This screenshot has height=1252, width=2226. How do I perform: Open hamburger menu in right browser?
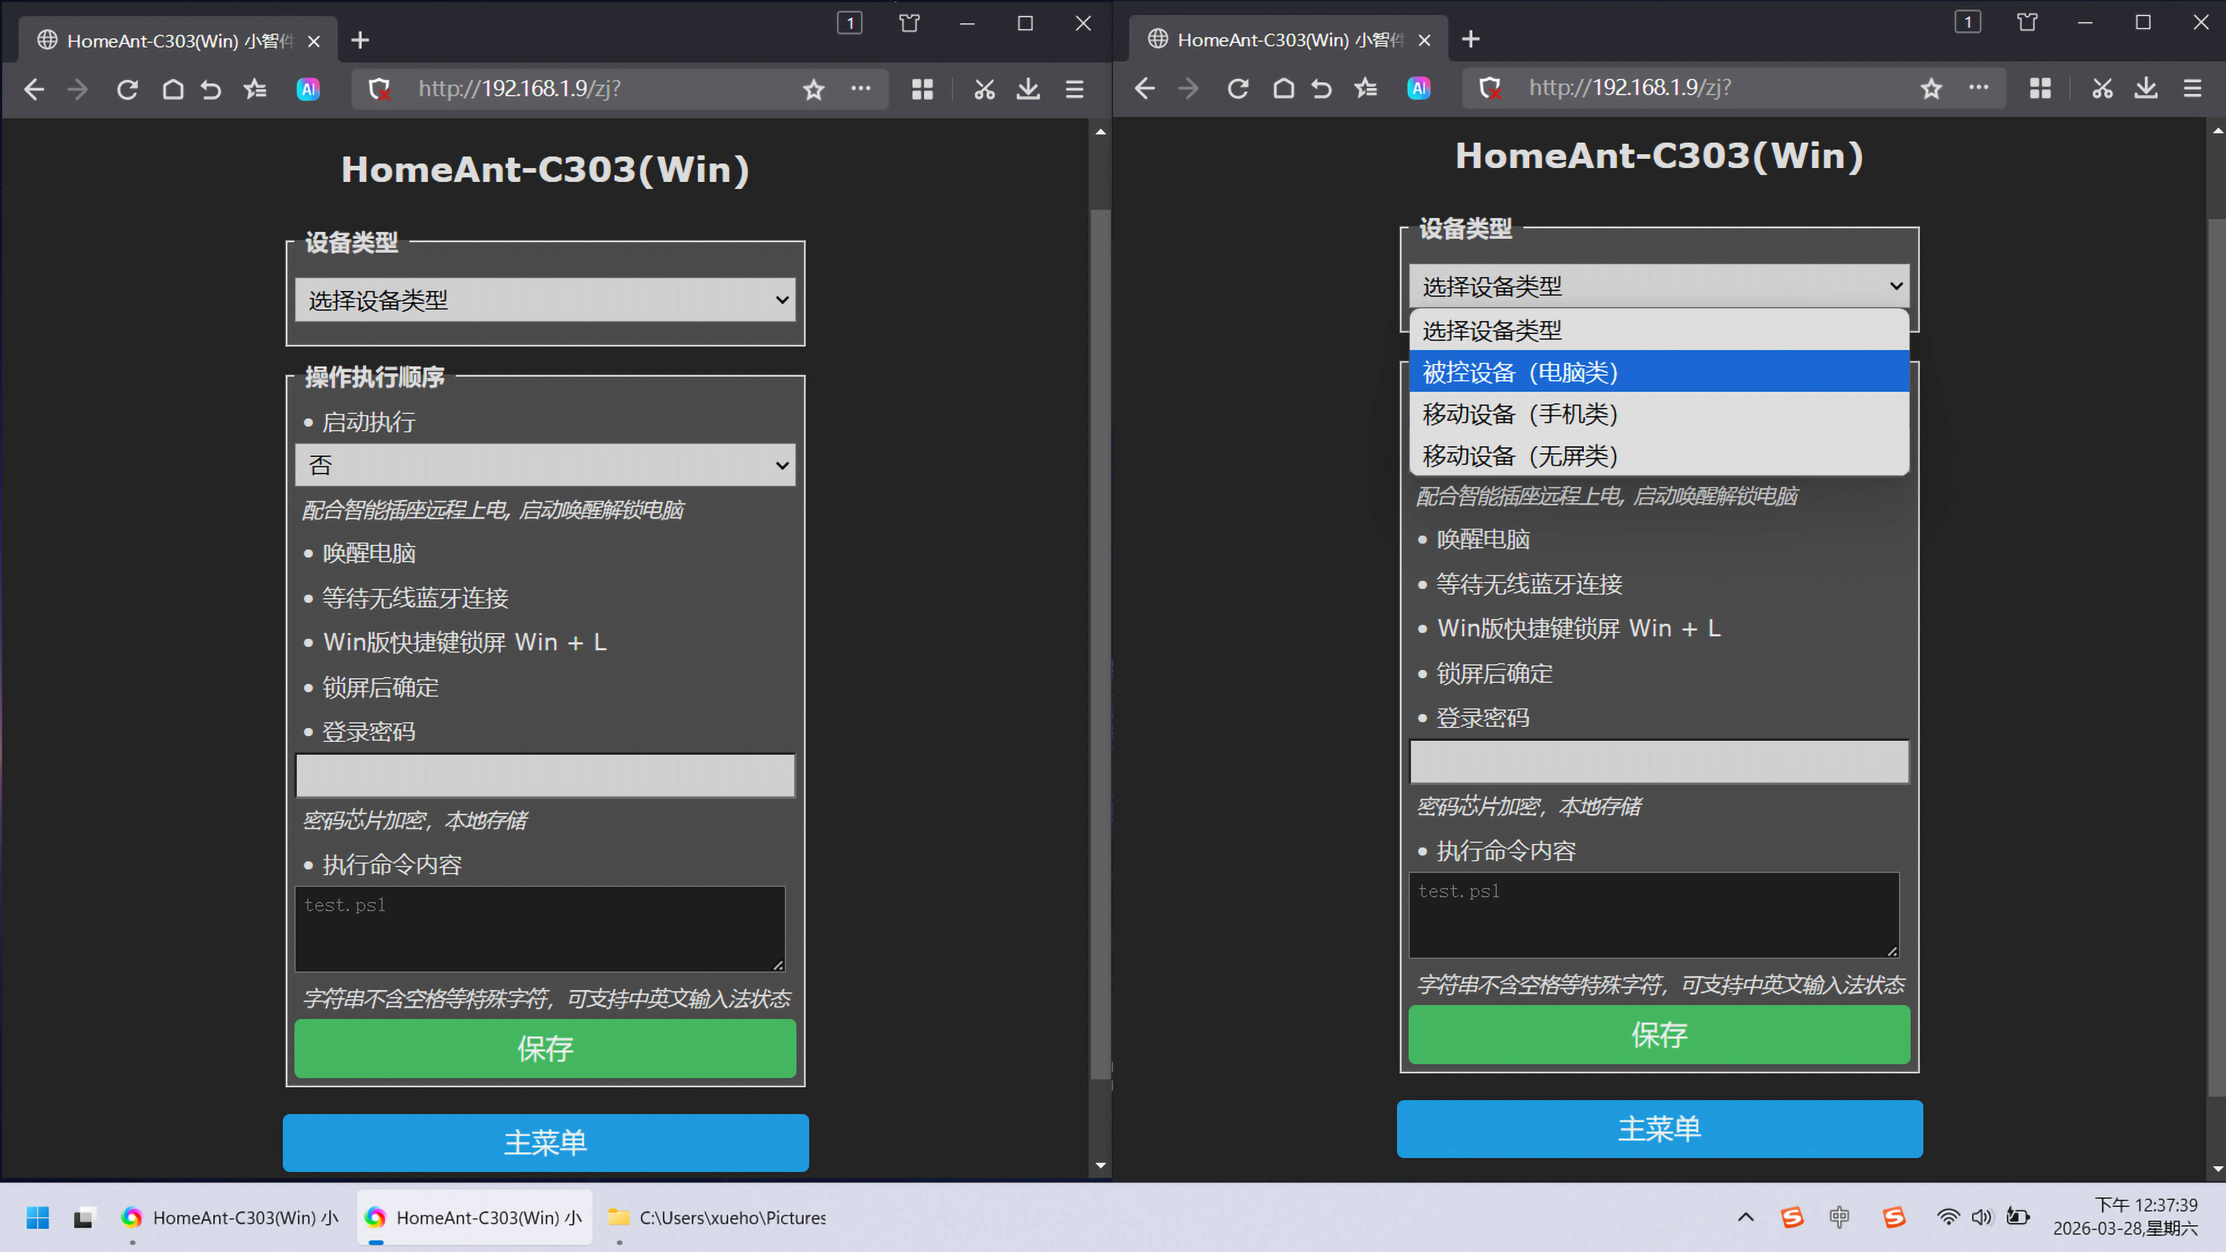click(2192, 88)
